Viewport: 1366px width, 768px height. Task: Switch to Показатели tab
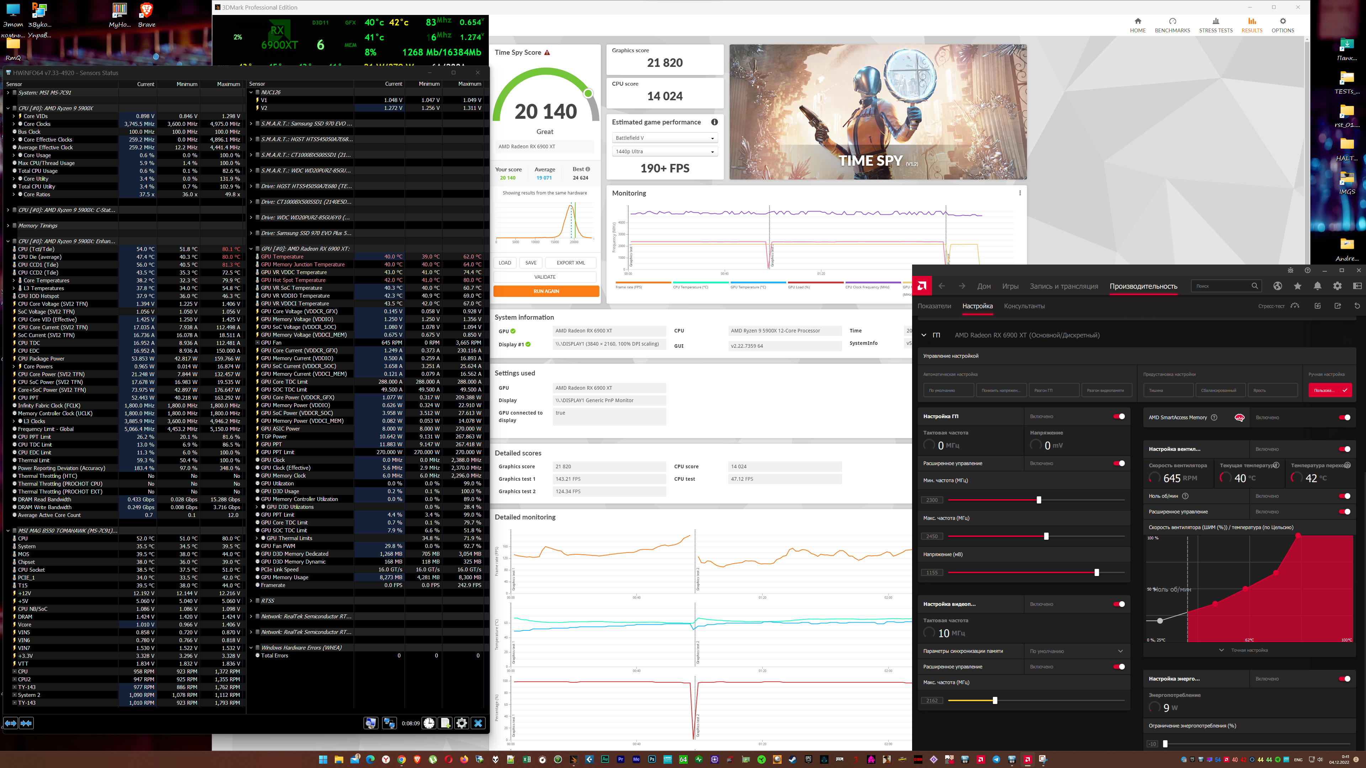click(934, 306)
